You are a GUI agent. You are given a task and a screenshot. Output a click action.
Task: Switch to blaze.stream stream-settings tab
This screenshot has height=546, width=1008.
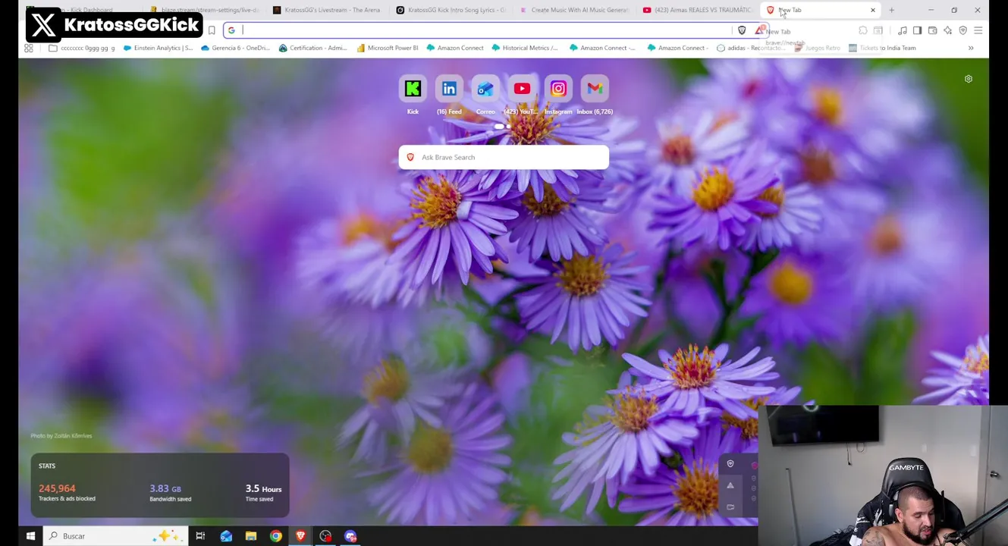tap(205, 10)
